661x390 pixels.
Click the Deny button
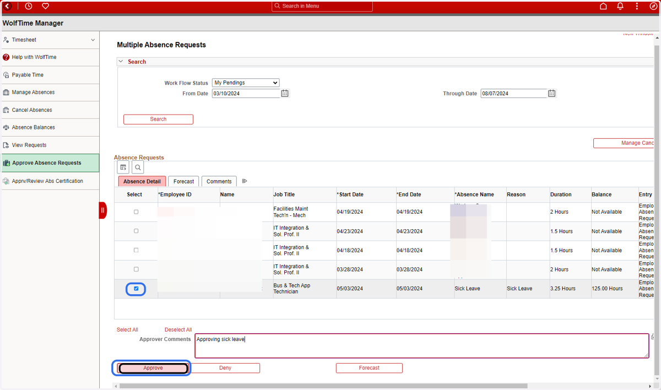[225, 368]
